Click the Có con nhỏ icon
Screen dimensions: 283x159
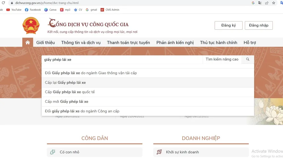pos(53,152)
